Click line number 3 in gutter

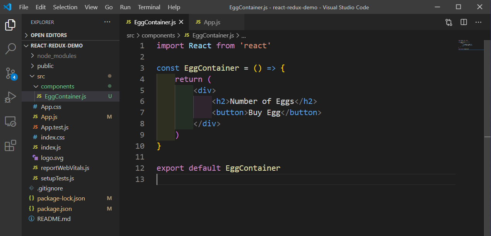click(142, 68)
